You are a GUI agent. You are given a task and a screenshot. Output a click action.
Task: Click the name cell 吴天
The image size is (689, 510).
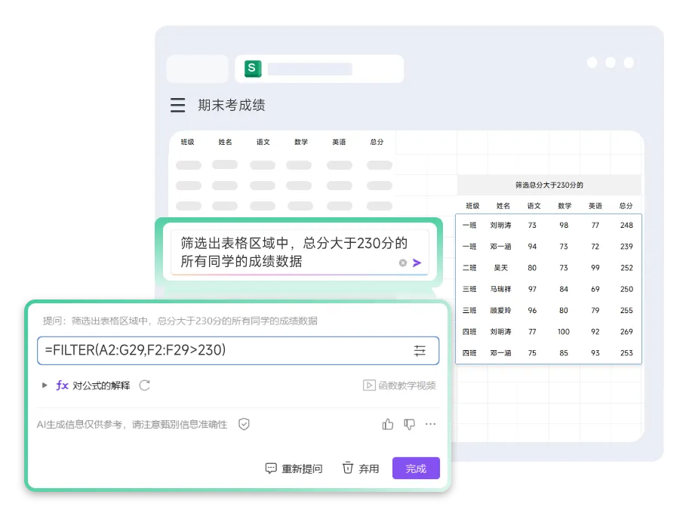point(501,268)
